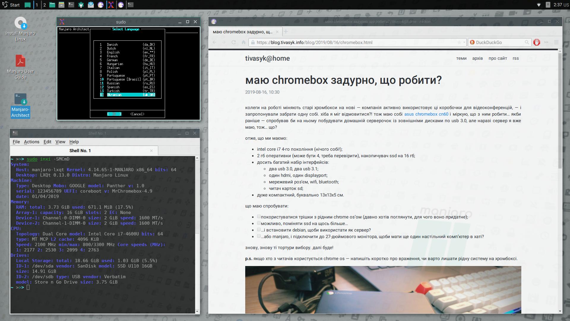Click the search magnifier icon in Falkon
The height and width of the screenshot is (321, 570).
pyautogui.click(x=527, y=43)
